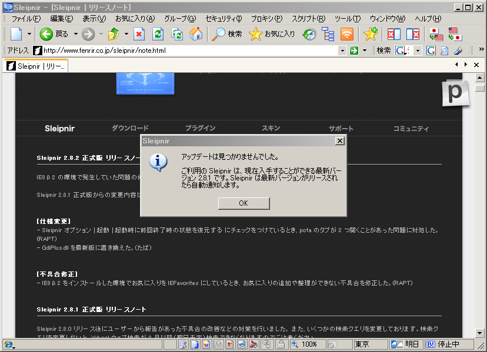
Task: Translate Japanese to English flag icon
Action: point(436,34)
